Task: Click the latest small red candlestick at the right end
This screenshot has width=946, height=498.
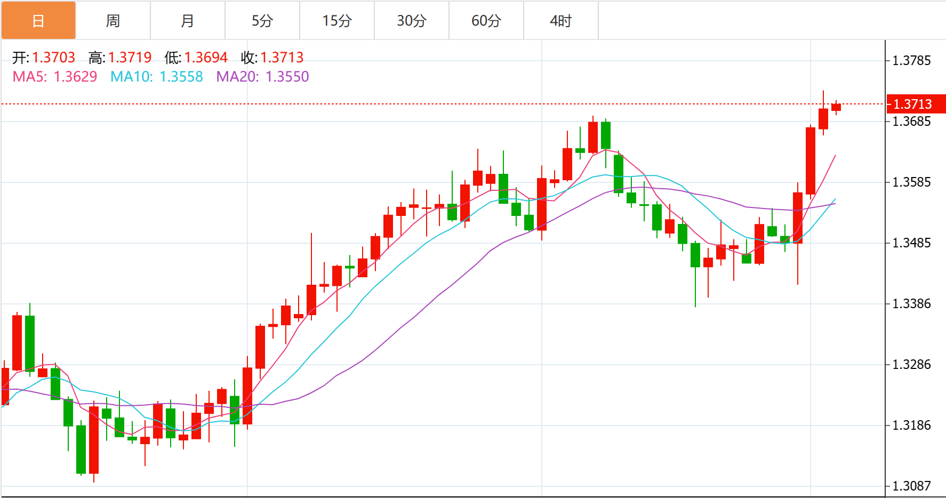Action: (x=836, y=107)
